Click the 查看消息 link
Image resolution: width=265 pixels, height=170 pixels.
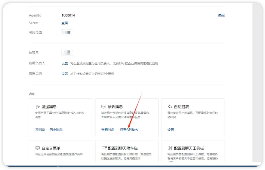[x=108, y=130]
